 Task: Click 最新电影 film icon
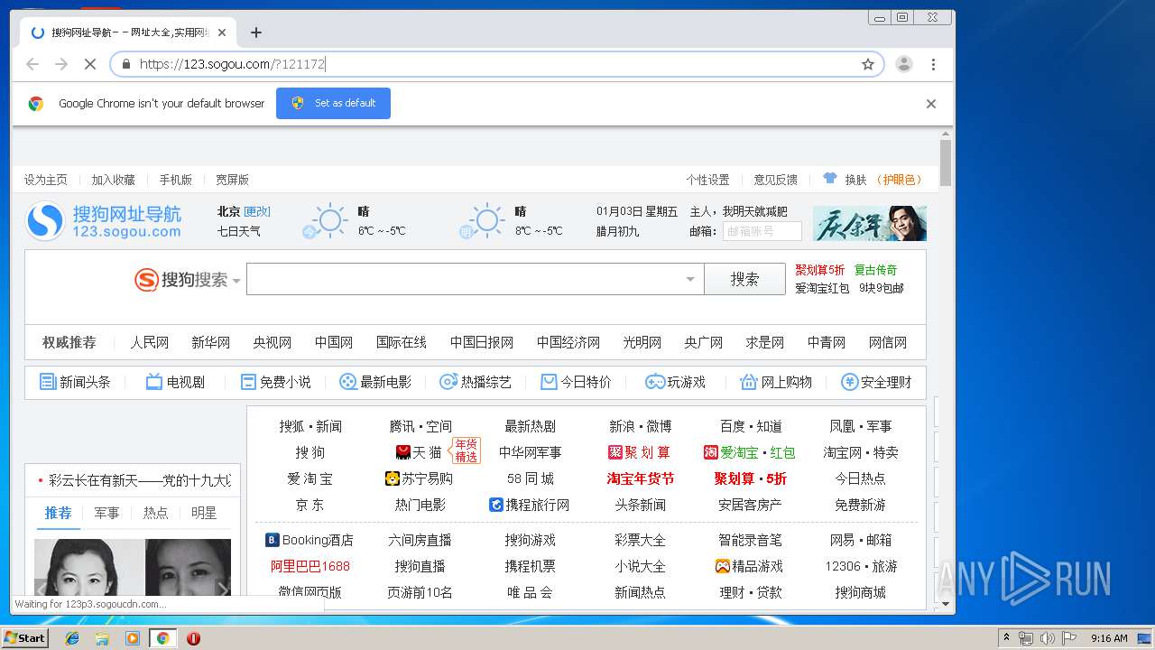pos(347,382)
